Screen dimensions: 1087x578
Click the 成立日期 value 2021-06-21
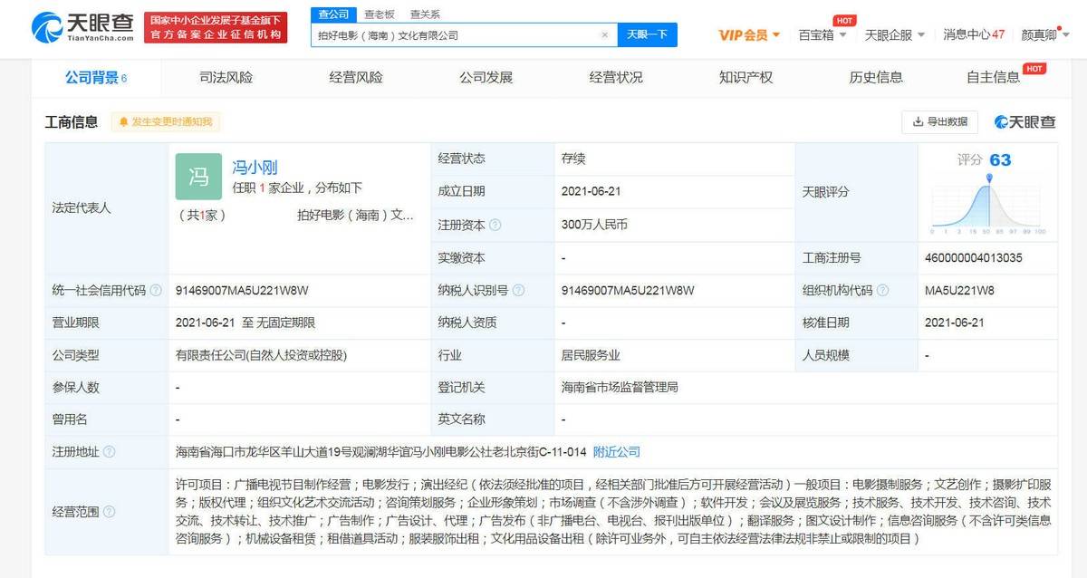click(x=592, y=192)
